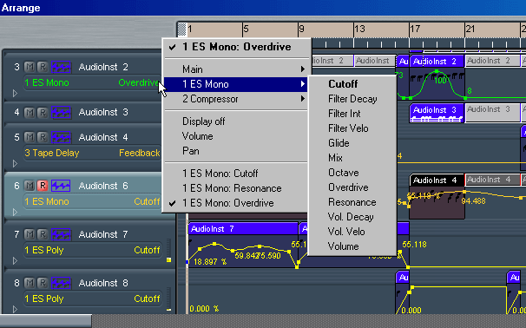Viewport: 526px width, 328px height.
Task: Pick Overdrive from the parameter submenu
Action: tap(352, 187)
